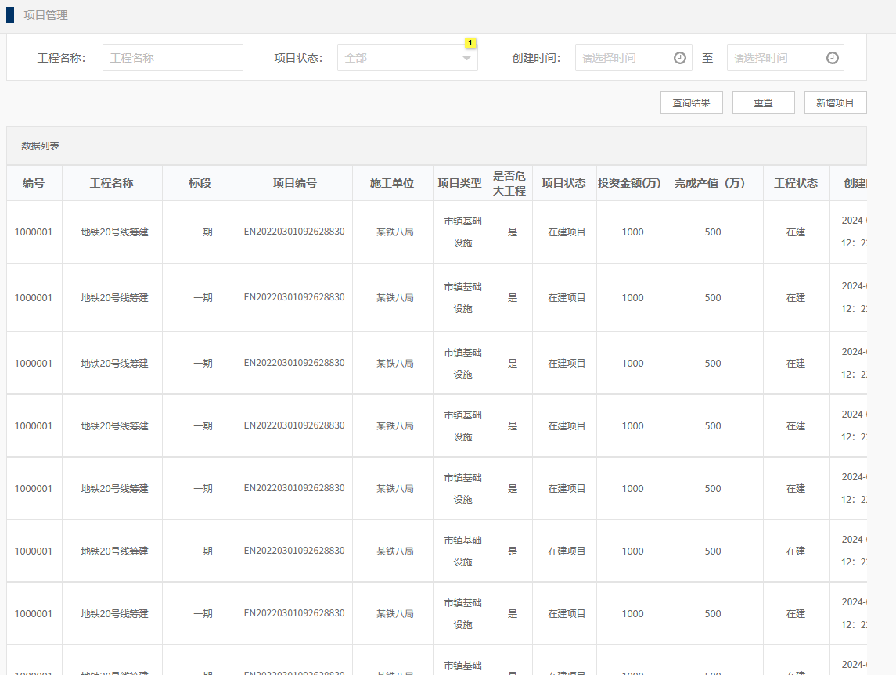The image size is (896, 675).
Task: Select the 项目编号 column header
Action: click(295, 183)
